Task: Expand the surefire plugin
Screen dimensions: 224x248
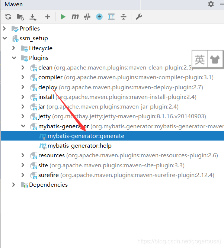Action: [x=23, y=175]
